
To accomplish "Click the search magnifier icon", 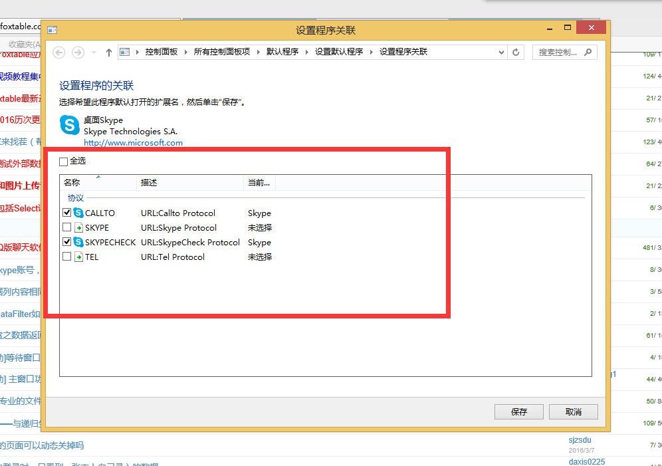I will (x=588, y=52).
